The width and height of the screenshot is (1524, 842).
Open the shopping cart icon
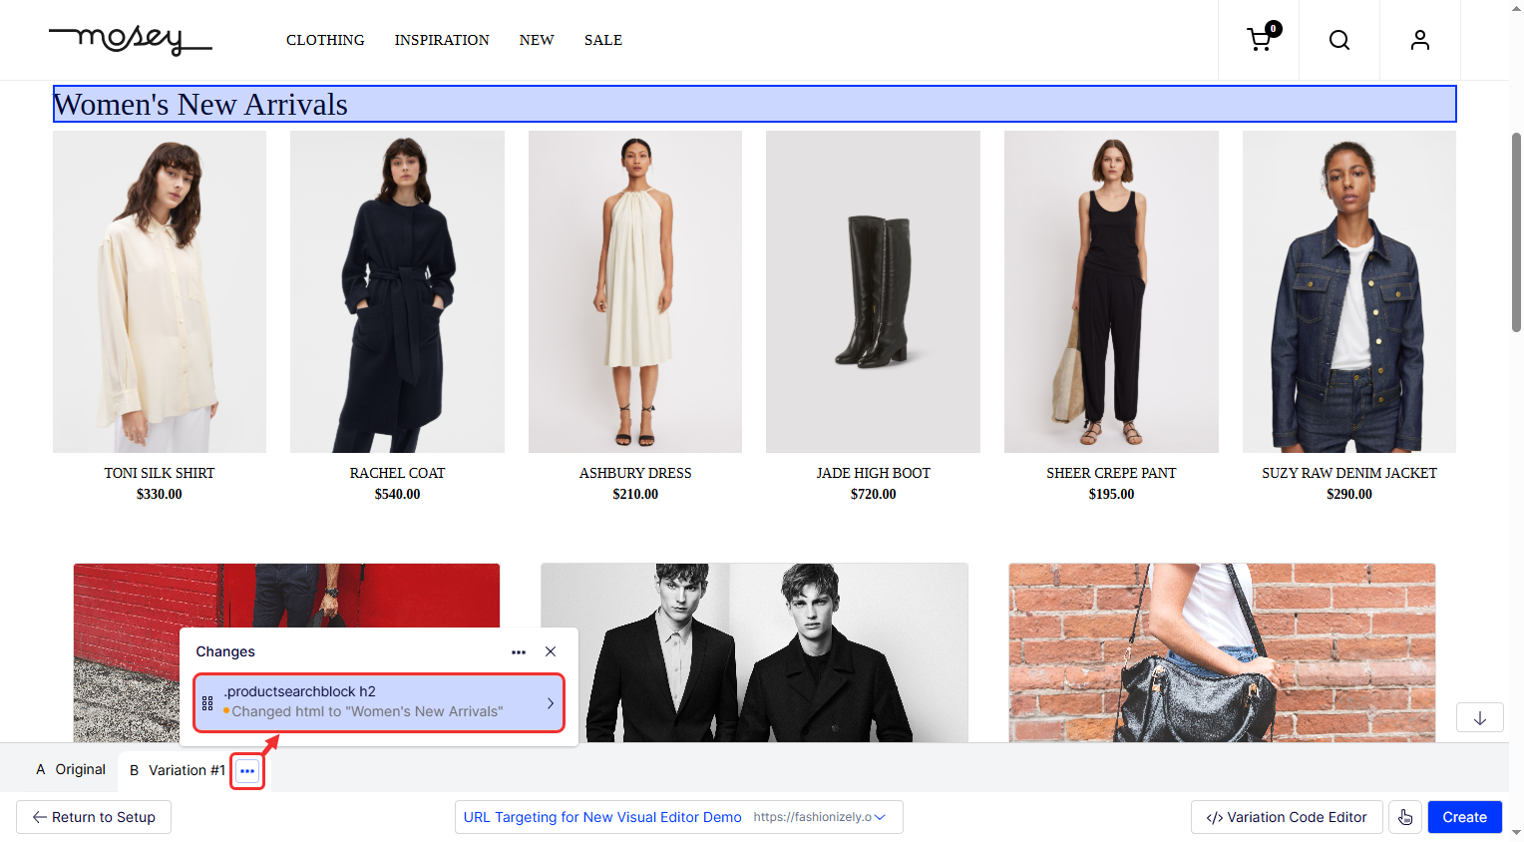1260,40
